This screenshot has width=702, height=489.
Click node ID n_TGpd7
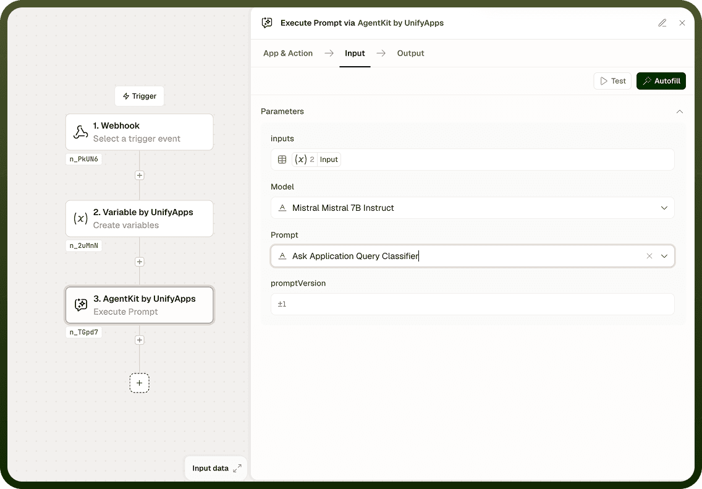click(83, 332)
